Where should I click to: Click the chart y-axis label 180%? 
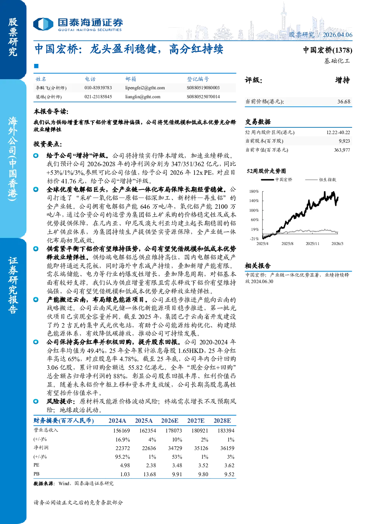click(x=254, y=191)
